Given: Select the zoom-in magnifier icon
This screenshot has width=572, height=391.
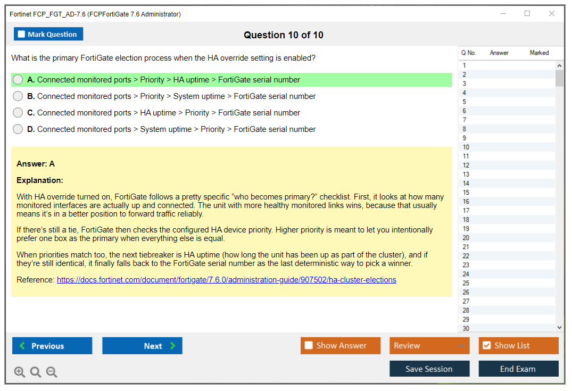Looking at the screenshot, I should pos(19,372).
